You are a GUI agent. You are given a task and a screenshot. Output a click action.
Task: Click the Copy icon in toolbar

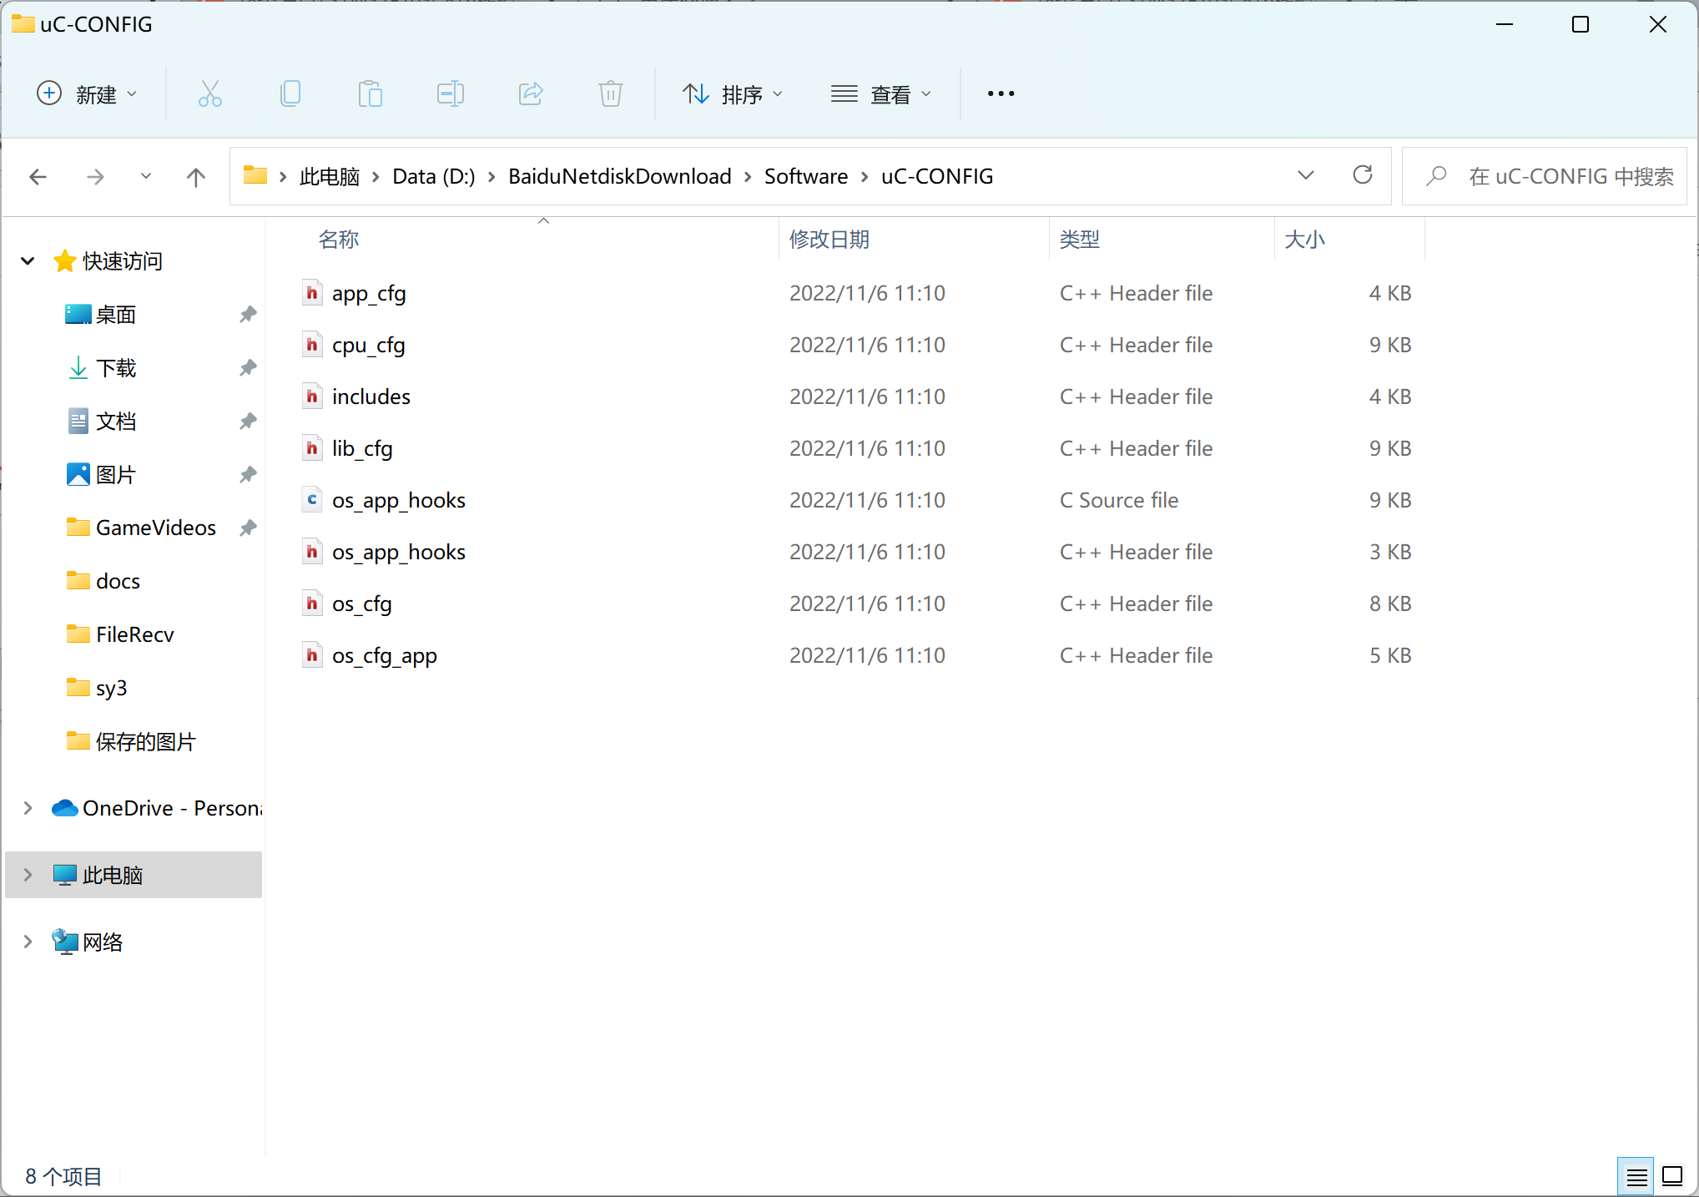tap(290, 93)
